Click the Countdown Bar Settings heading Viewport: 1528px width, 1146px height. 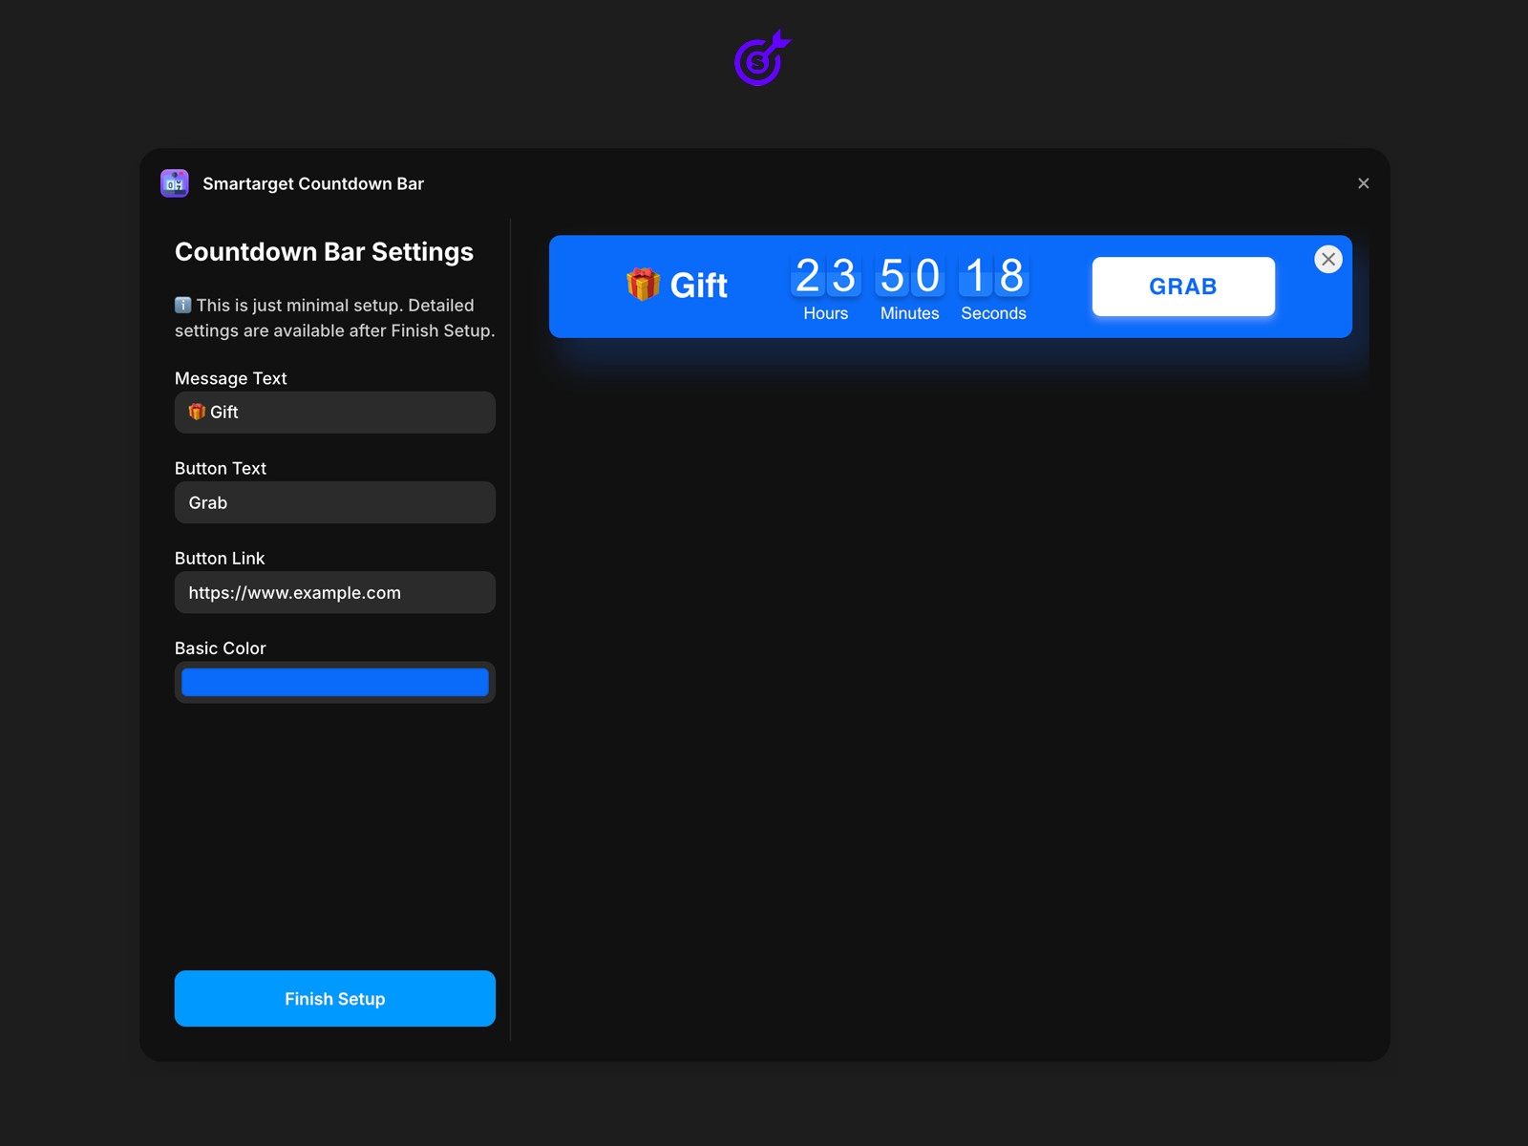tap(324, 251)
